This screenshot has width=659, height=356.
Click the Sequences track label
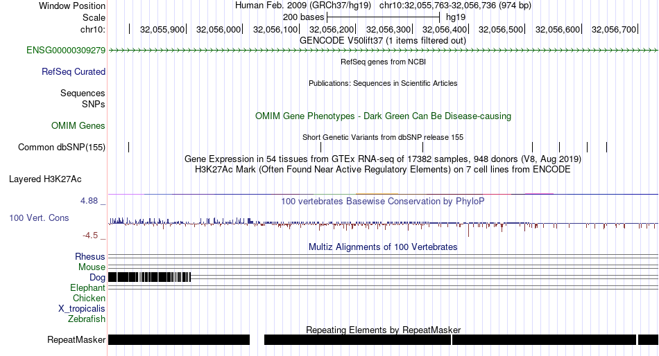click(83, 94)
